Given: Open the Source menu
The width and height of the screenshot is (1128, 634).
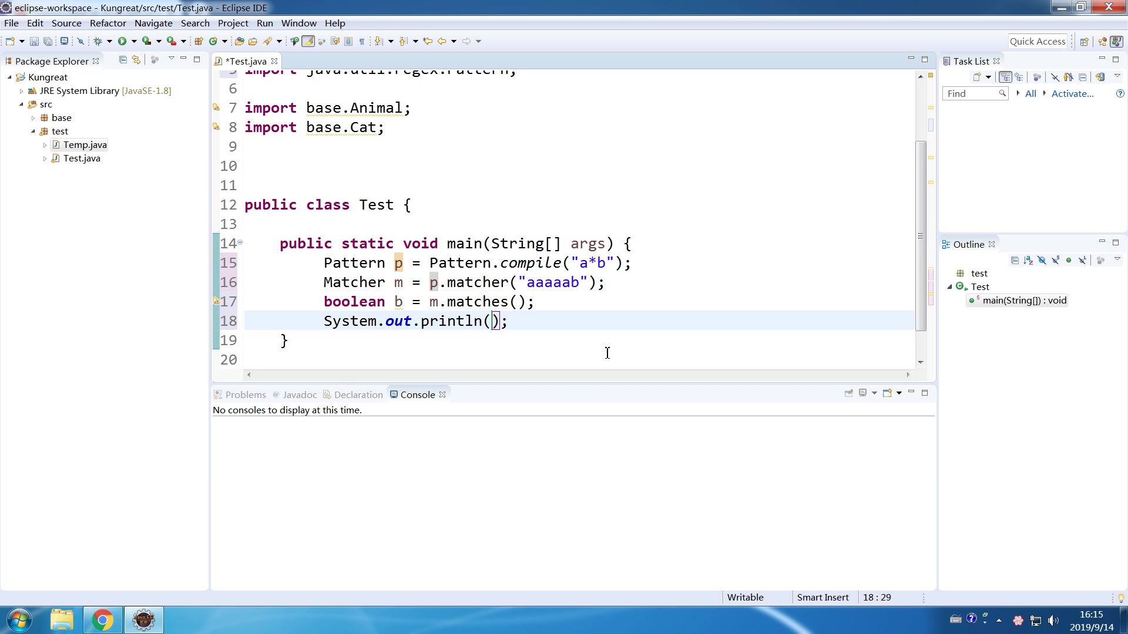Looking at the screenshot, I should click(x=66, y=22).
